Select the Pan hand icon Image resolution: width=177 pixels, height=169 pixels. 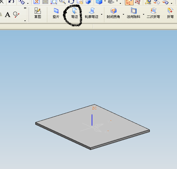(80, 2)
